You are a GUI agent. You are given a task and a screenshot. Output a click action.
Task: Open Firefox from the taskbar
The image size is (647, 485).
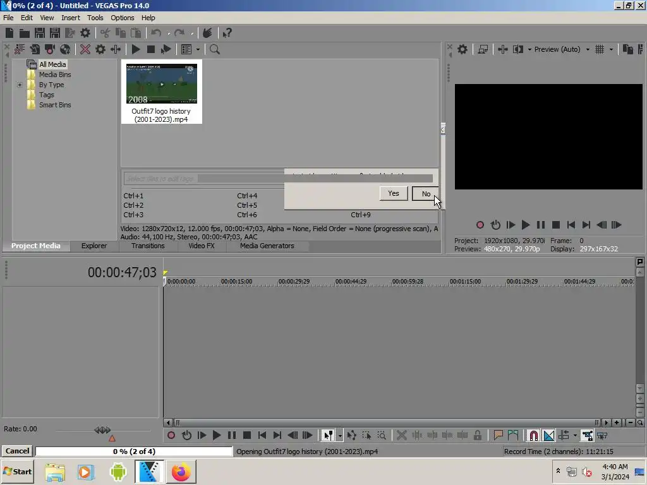point(181,472)
